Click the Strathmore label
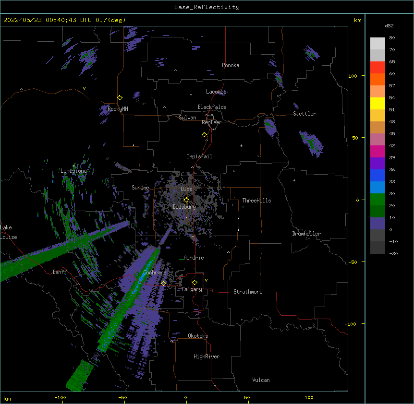The width and height of the screenshot is (414, 404). click(248, 292)
